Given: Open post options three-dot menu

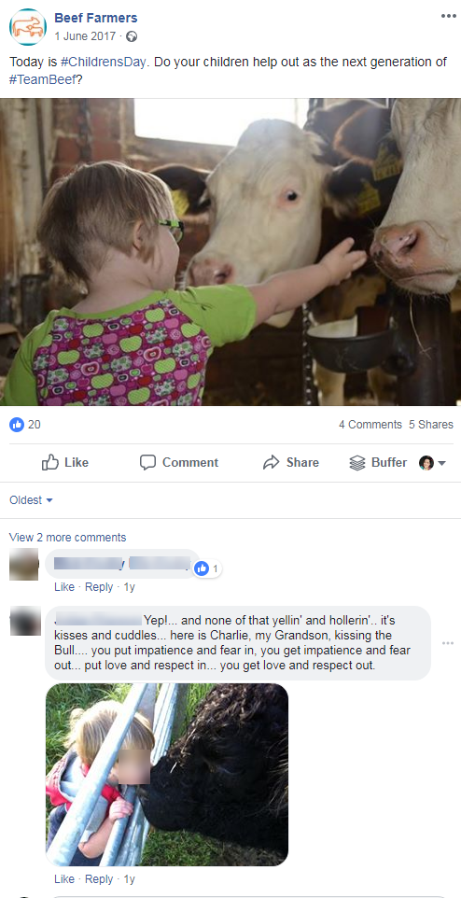Looking at the screenshot, I should 448,16.
